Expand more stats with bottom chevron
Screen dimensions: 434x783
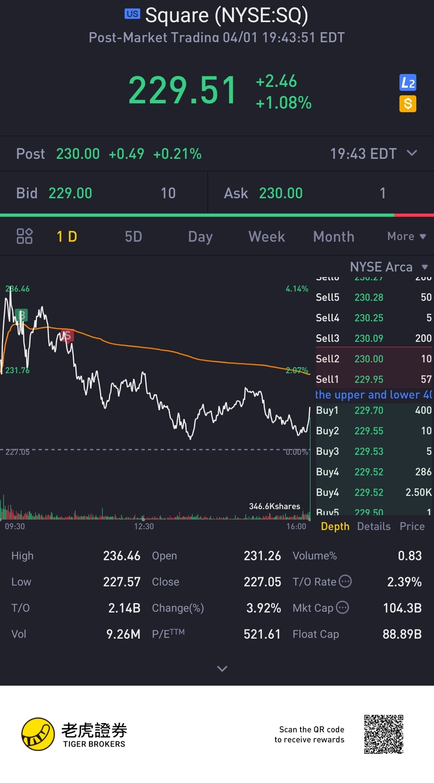222,668
